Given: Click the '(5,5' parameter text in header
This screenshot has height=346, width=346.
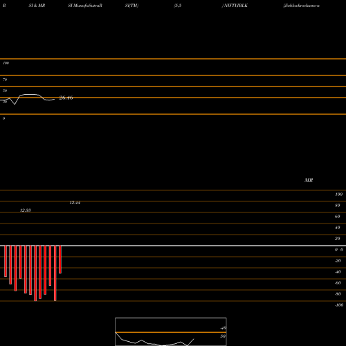Looking at the screenshot, I should pos(178,6).
